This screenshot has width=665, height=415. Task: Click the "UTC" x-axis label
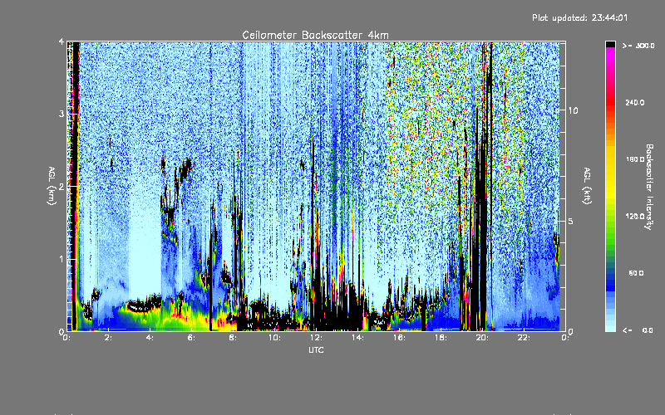316,349
